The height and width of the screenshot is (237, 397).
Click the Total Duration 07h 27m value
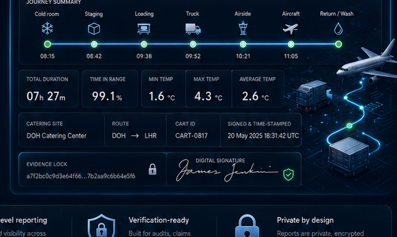(x=46, y=96)
